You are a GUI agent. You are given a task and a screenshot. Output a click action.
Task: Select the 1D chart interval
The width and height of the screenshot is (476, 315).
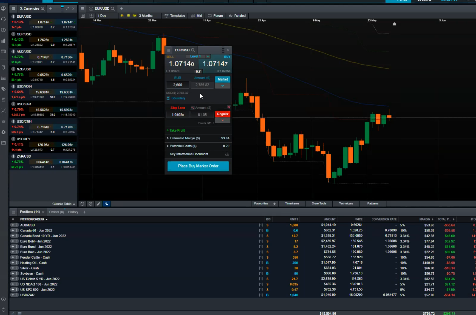[128, 16]
